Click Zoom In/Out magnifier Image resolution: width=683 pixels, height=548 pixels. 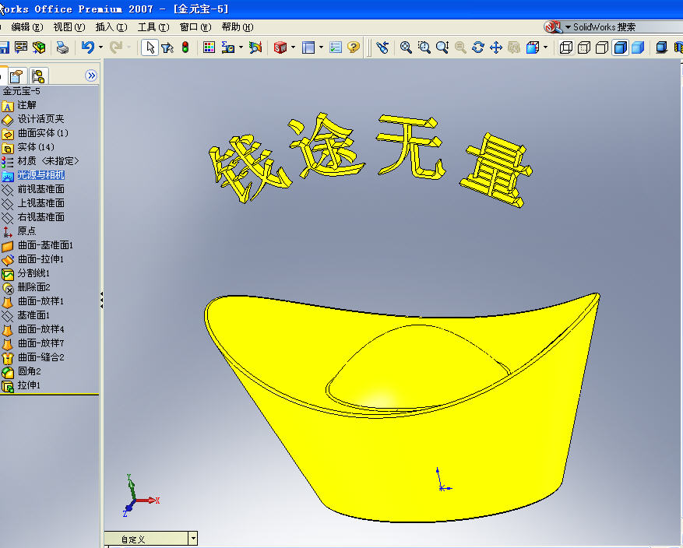tap(442, 47)
